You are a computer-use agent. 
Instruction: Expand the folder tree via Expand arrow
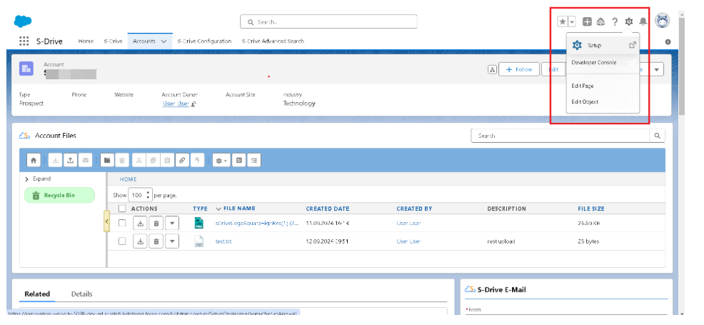point(26,179)
